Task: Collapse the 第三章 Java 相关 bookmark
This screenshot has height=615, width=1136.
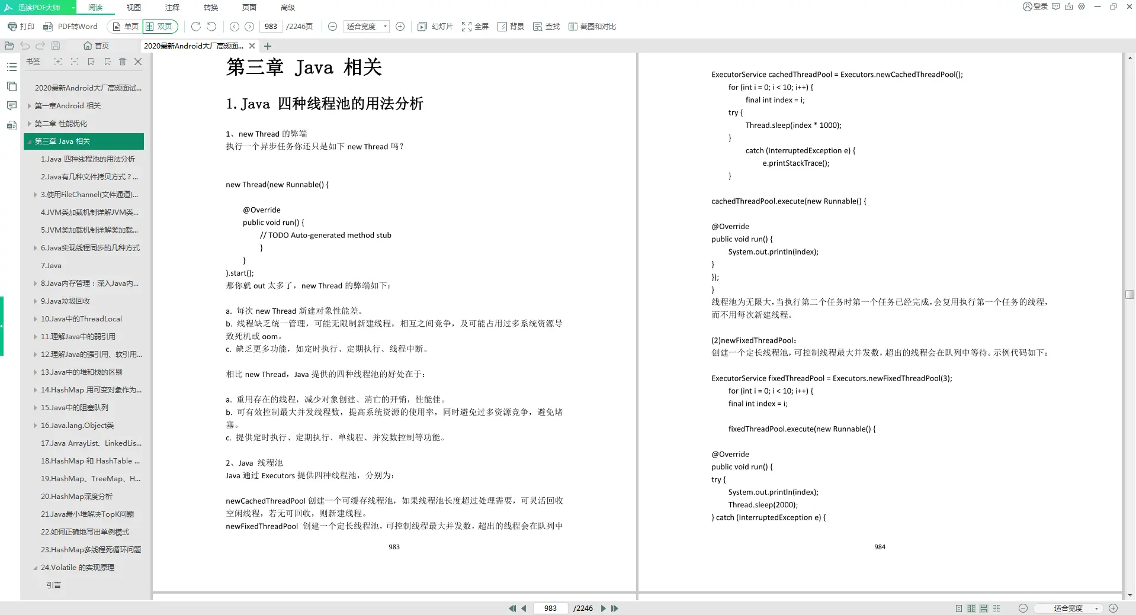Action: (x=28, y=141)
